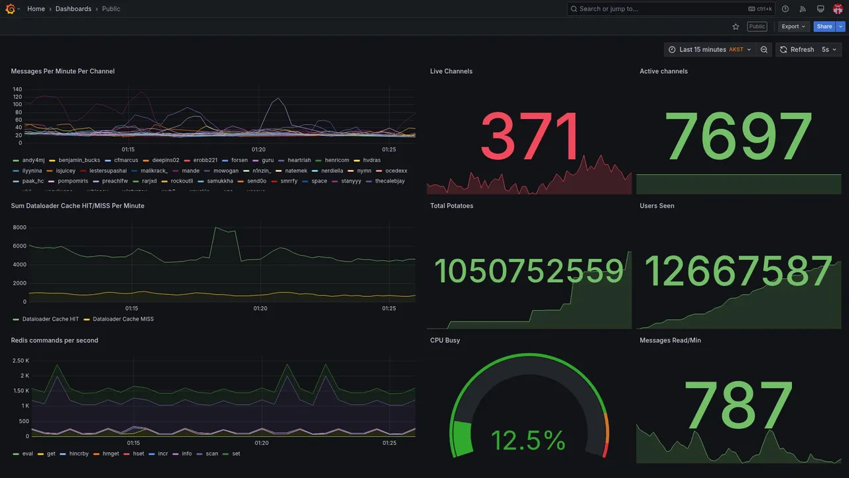Refresh the dashboard
Image resolution: width=849 pixels, height=478 pixels.
pos(796,50)
